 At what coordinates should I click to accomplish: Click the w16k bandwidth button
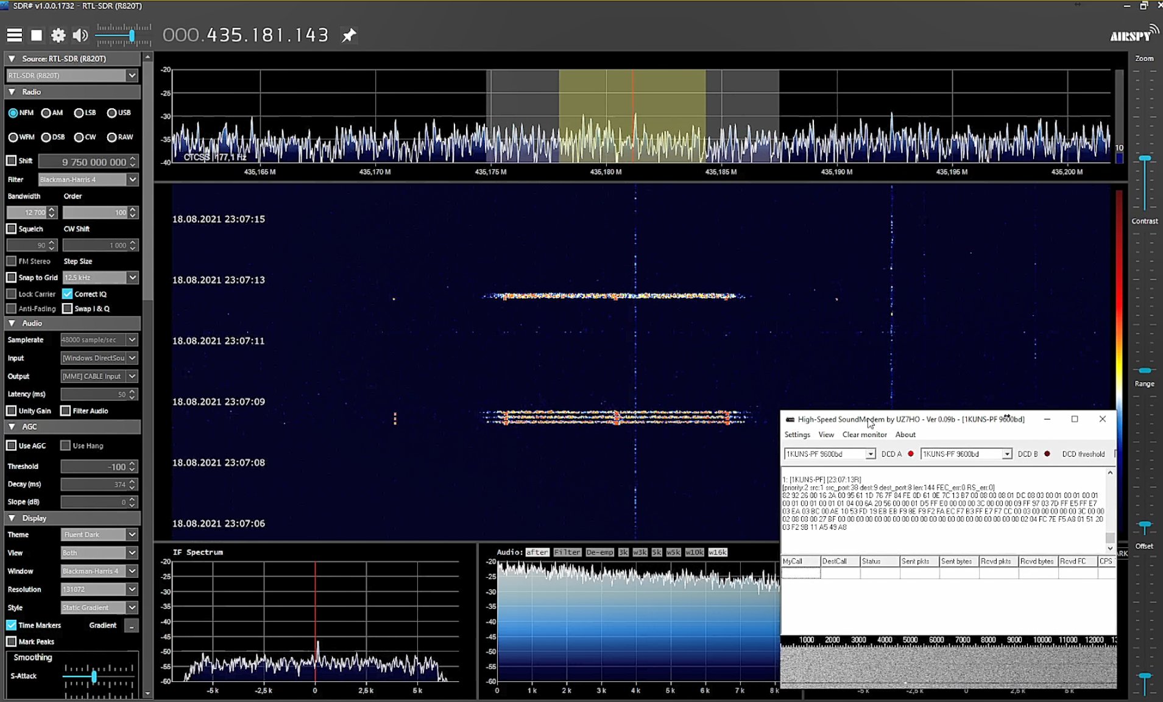[717, 552]
